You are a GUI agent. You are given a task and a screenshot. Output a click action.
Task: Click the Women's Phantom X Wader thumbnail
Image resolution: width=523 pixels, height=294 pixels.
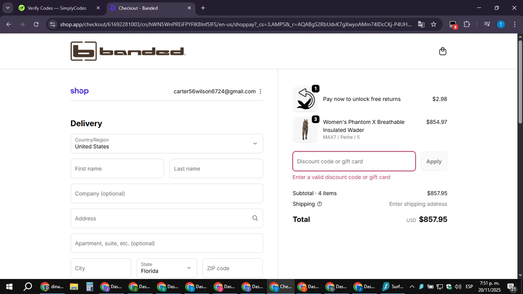pyautogui.click(x=305, y=129)
